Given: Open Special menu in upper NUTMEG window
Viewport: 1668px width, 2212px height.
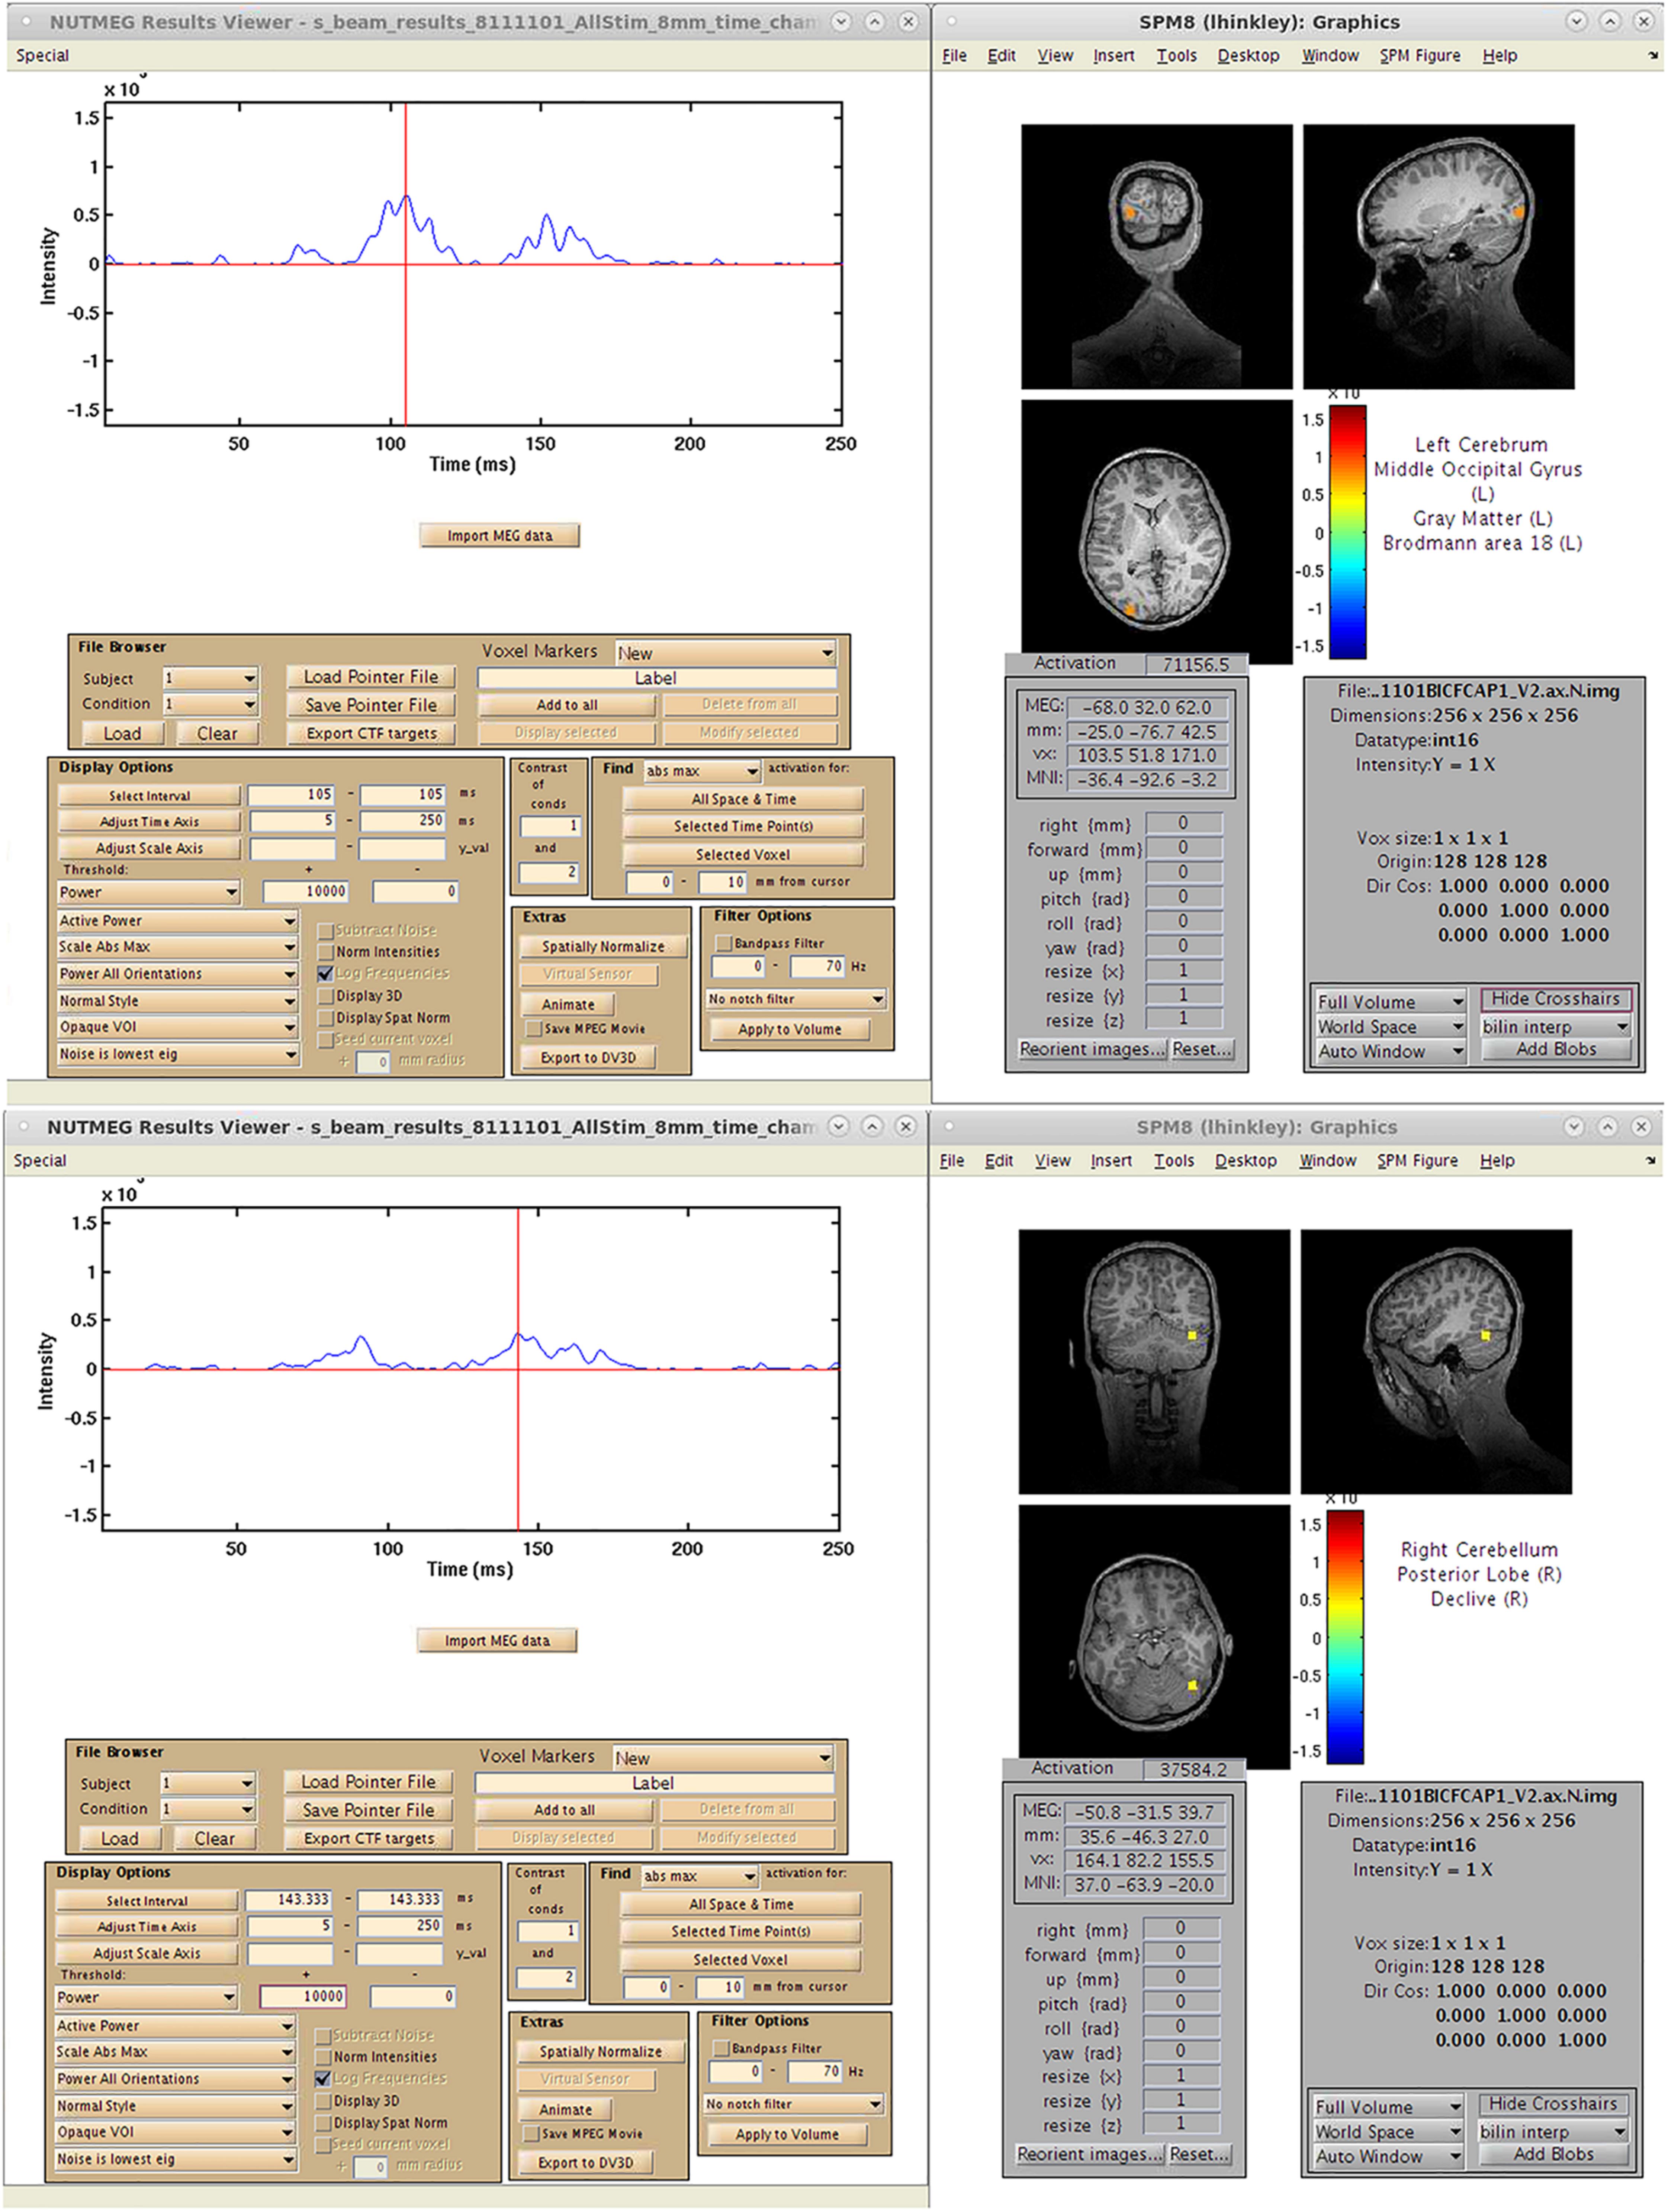Looking at the screenshot, I should click(x=42, y=56).
